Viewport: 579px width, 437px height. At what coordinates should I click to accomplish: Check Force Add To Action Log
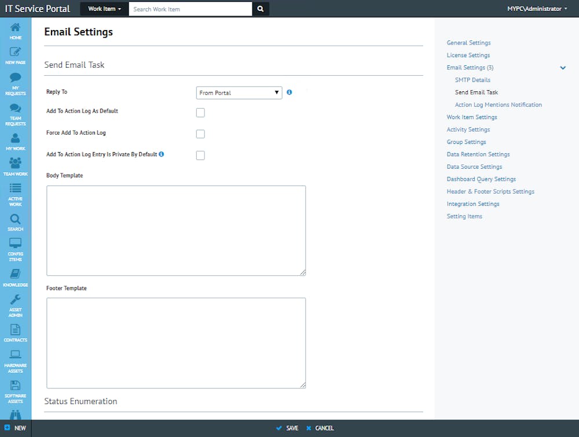point(200,134)
